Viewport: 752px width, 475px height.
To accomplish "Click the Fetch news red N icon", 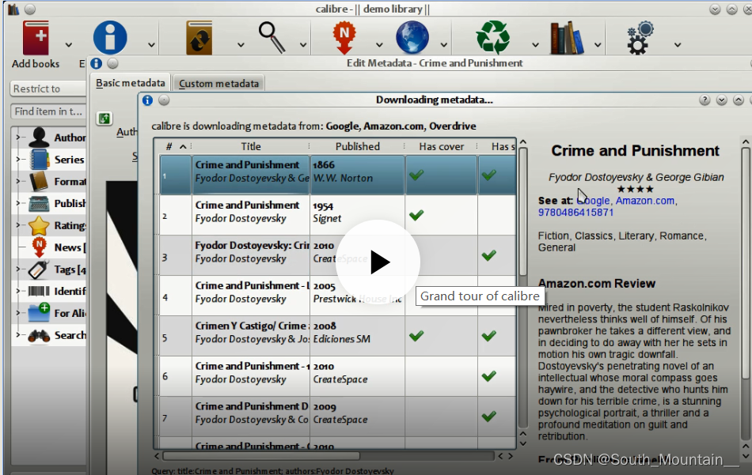I will point(344,37).
